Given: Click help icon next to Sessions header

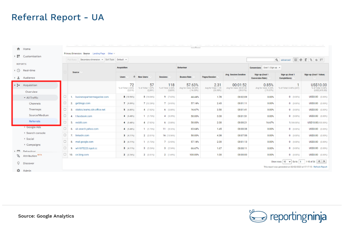Looking at the screenshot, I should [170, 77].
